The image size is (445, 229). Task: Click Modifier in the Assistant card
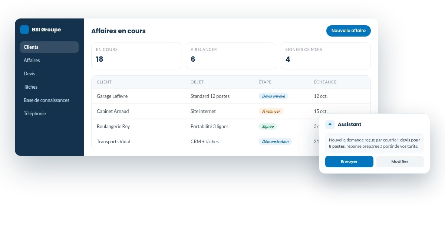tap(400, 161)
